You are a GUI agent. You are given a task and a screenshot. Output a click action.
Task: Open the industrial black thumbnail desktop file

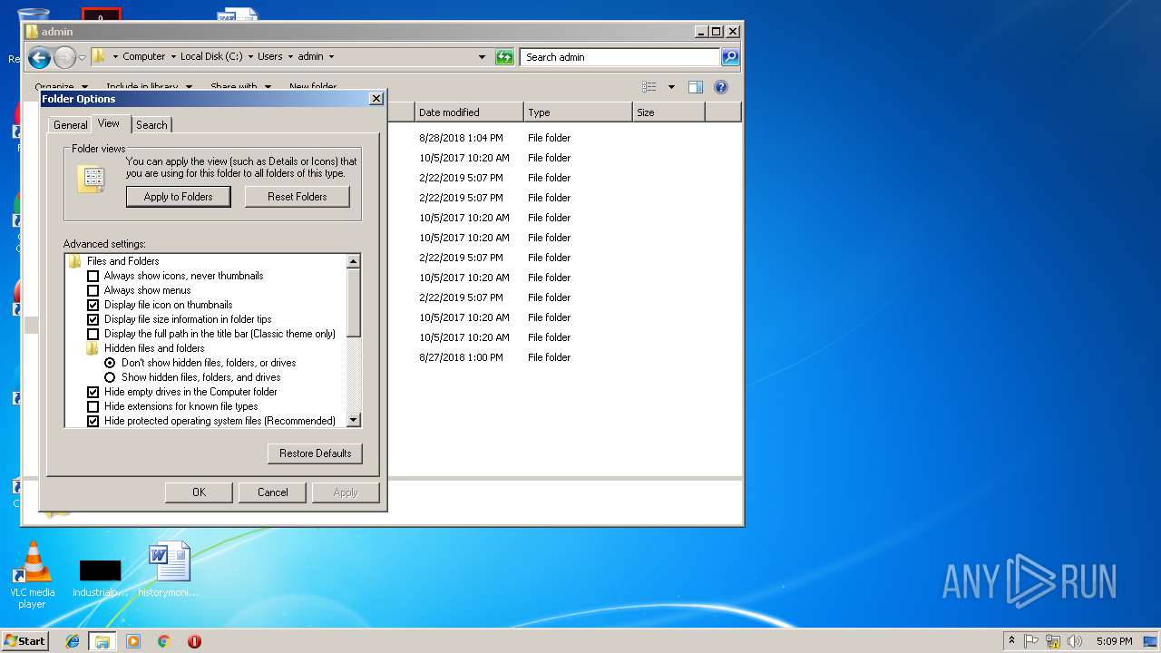click(x=100, y=578)
